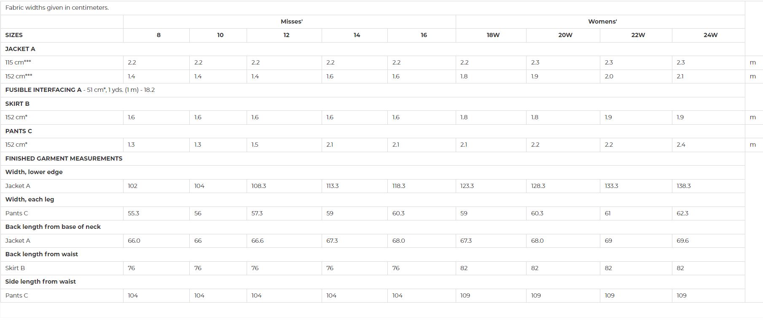Click the 2.0 value under size 22W
The image size is (763, 322).
pyautogui.click(x=609, y=76)
